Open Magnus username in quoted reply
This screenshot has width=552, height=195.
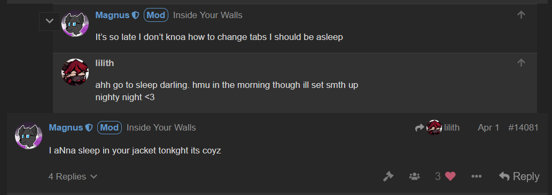click(113, 15)
